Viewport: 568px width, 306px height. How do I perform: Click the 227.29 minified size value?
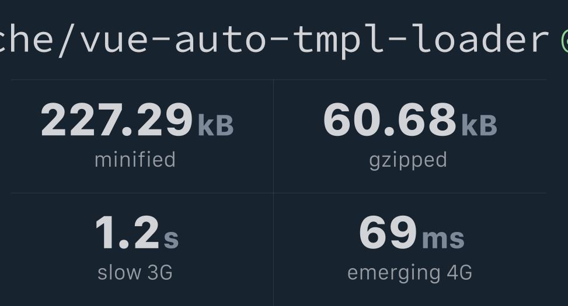click(x=116, y=120)
